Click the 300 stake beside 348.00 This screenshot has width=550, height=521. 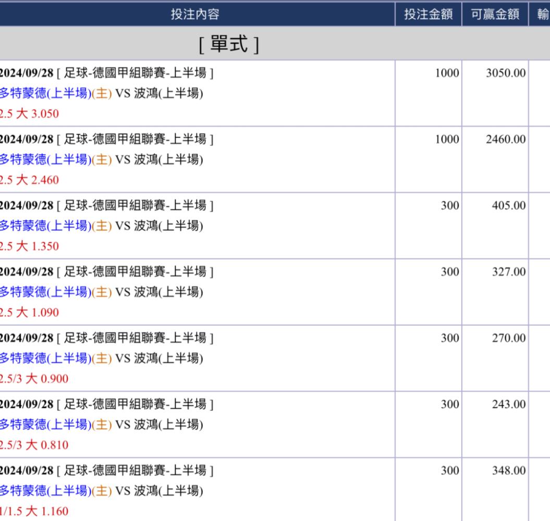click(450, 470)
